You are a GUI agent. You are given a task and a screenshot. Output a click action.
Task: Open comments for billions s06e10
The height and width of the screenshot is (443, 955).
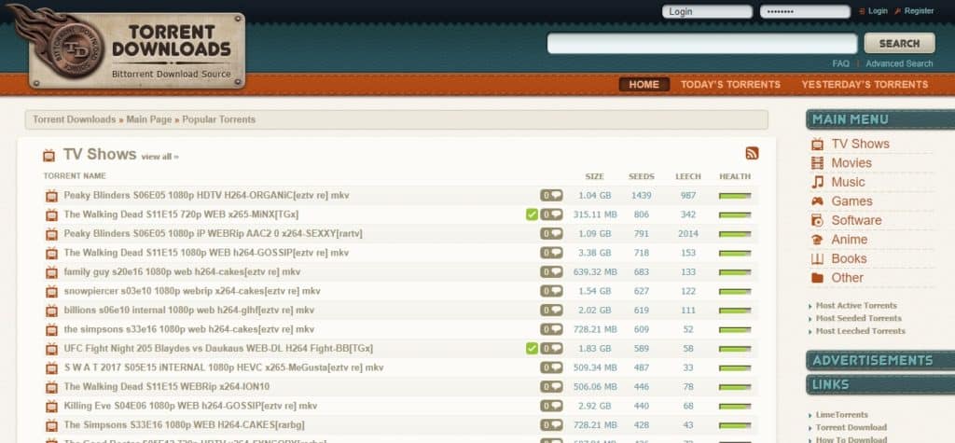point(551,311)
